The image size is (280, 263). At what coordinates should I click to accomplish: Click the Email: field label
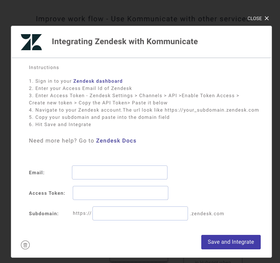[x=37, y=173]
